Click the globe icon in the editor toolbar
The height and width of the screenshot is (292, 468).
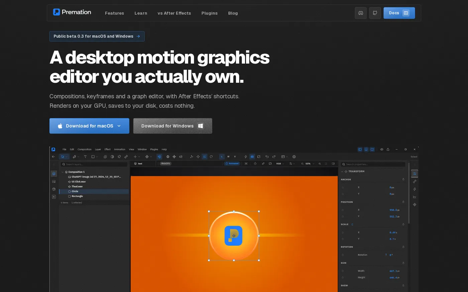pos(168,157)
